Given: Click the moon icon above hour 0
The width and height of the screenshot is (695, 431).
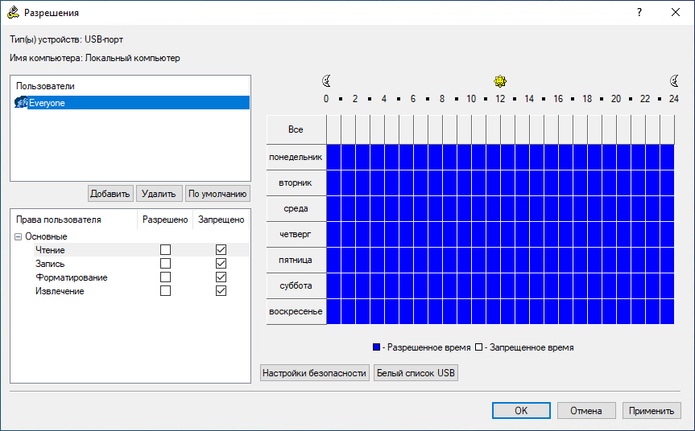Looking at the screenshot, I should click(327, 81).
